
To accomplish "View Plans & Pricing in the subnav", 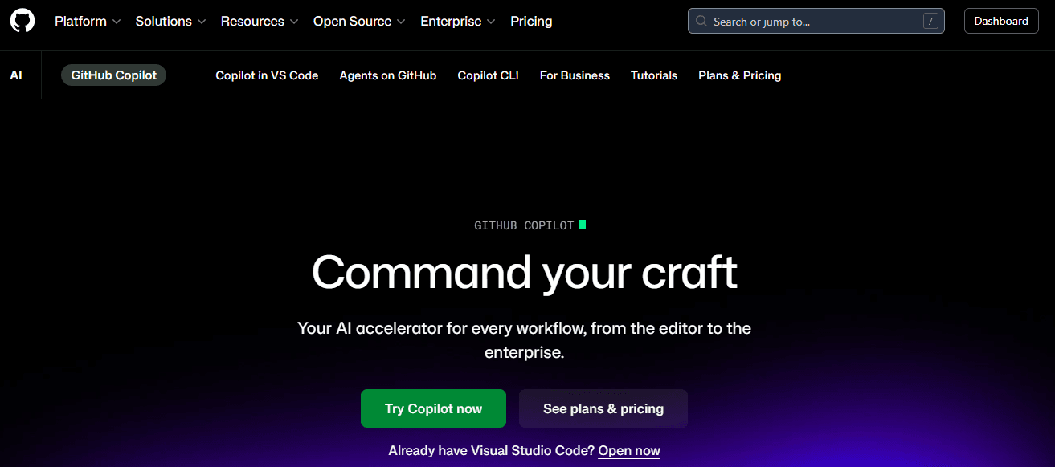I will click(739, 75).
